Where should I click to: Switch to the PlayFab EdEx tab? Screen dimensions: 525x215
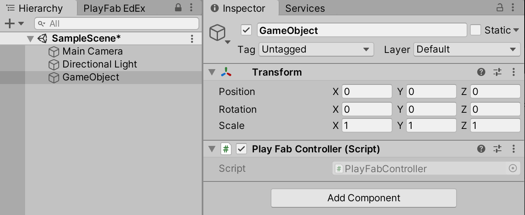(x=114, y=8)
